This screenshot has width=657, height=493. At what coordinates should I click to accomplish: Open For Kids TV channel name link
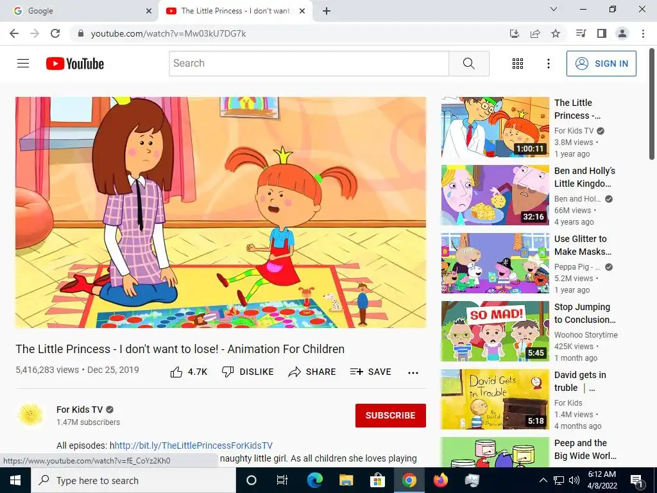pos(80,410)
